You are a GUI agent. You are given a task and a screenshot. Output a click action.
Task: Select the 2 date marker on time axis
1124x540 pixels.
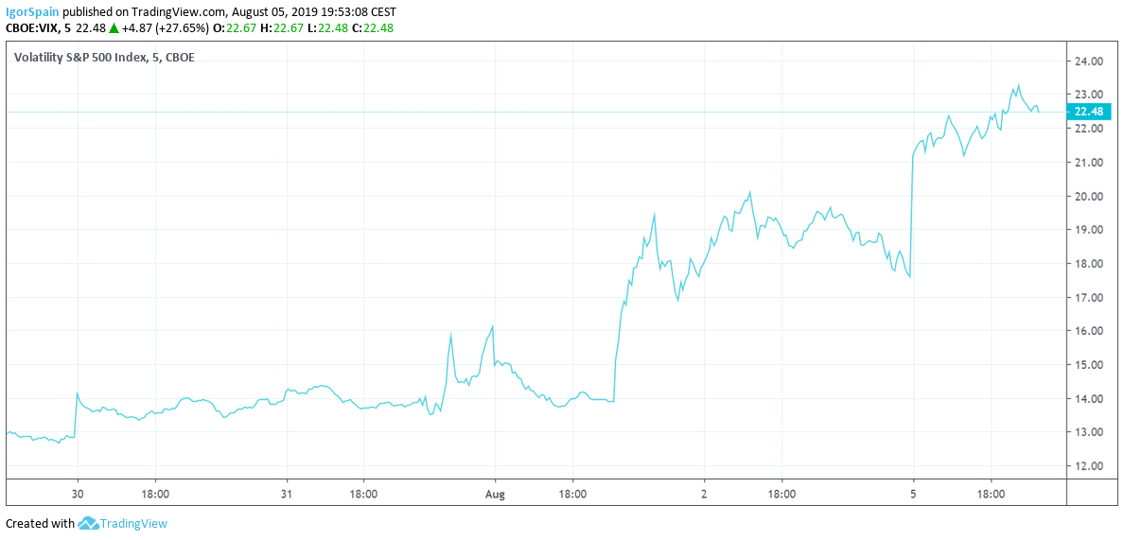[704, 494]
